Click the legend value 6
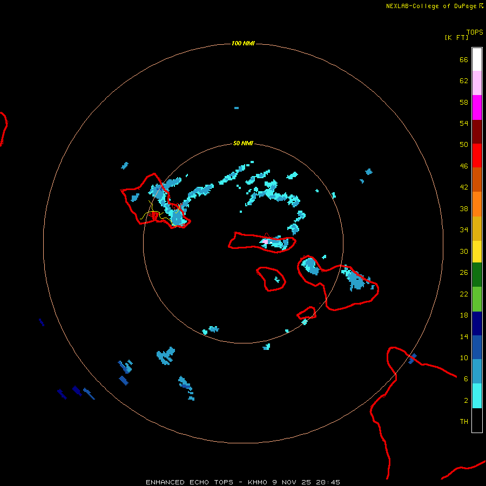This screenshot has height=486, width=486. click(465, 379)
